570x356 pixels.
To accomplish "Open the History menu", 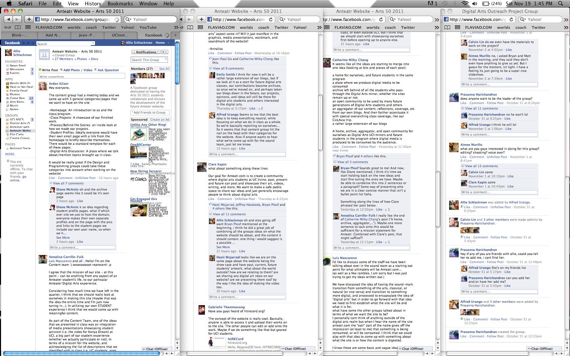I will pos(93,3).
